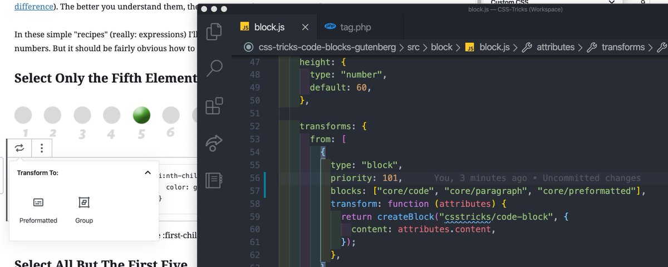This screenshot has height=267, width=668.
Task: Click the 'You, 3 minutes ago' blame annotation
Action: [x=480, y=178]
